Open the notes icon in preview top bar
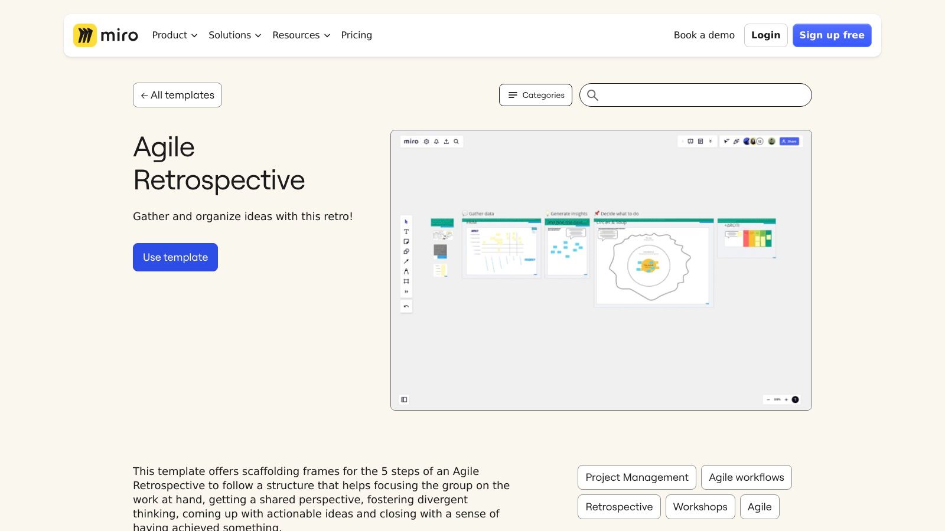Viewport: 945px width, 531px height. click(x=700, y=142)
